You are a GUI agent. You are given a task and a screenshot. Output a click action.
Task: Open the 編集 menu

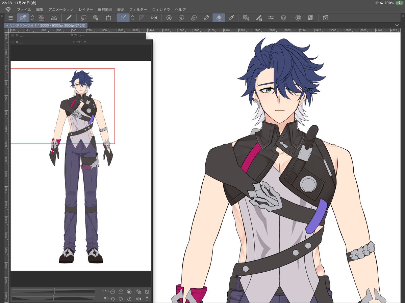tap(40, 9)
